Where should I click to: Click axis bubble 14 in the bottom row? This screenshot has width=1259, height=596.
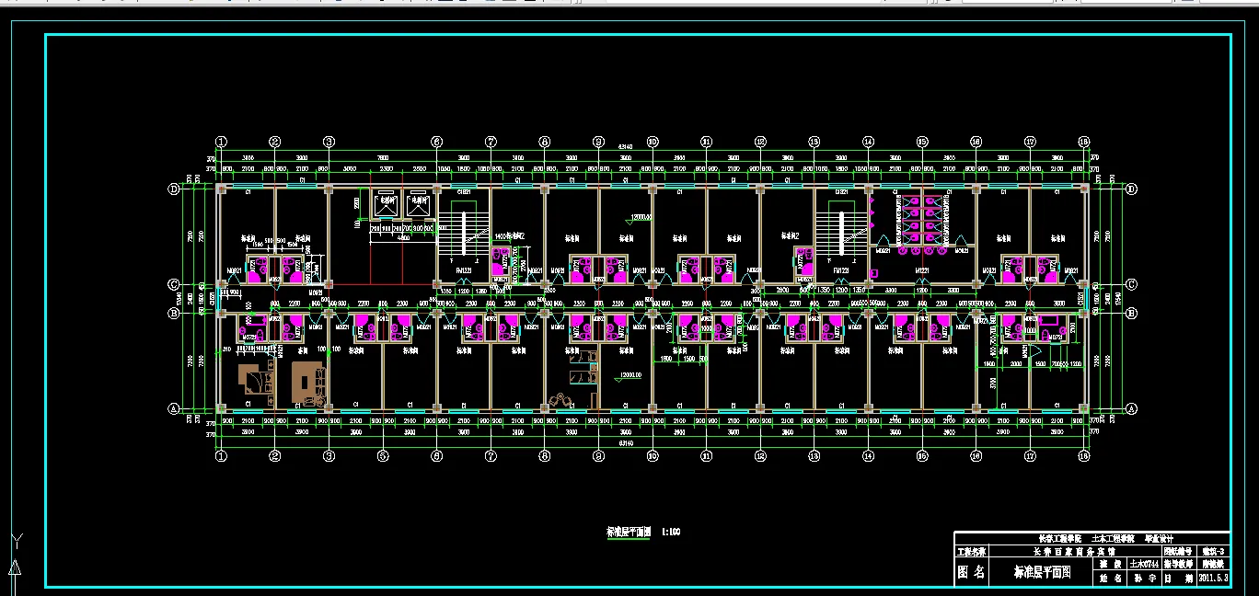click(868, 455)
